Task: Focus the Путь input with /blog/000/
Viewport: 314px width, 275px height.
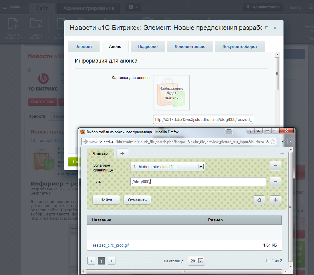Action: pyautogui.click(x=198, y=182)
